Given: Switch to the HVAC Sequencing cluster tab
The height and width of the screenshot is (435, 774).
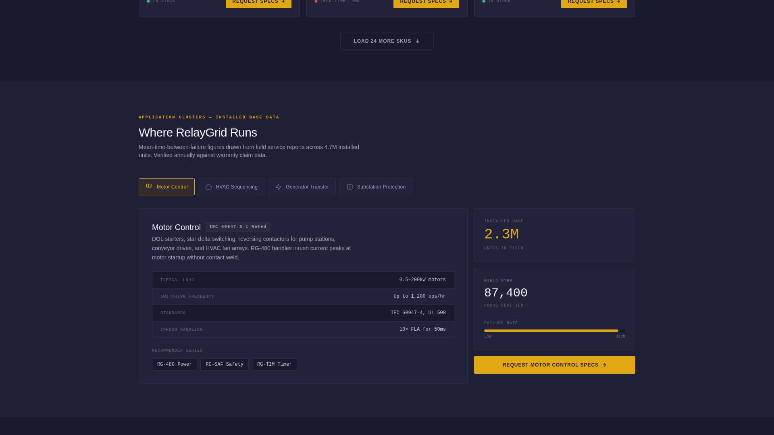Looking at the screenshot, I should coord(231,187).
